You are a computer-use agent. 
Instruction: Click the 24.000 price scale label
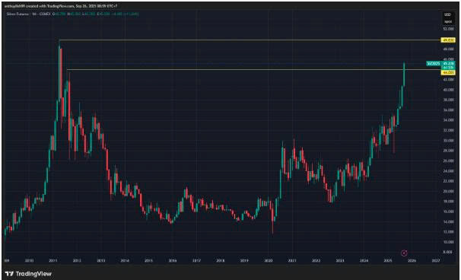pyautogui.click(x=448, y=171)
